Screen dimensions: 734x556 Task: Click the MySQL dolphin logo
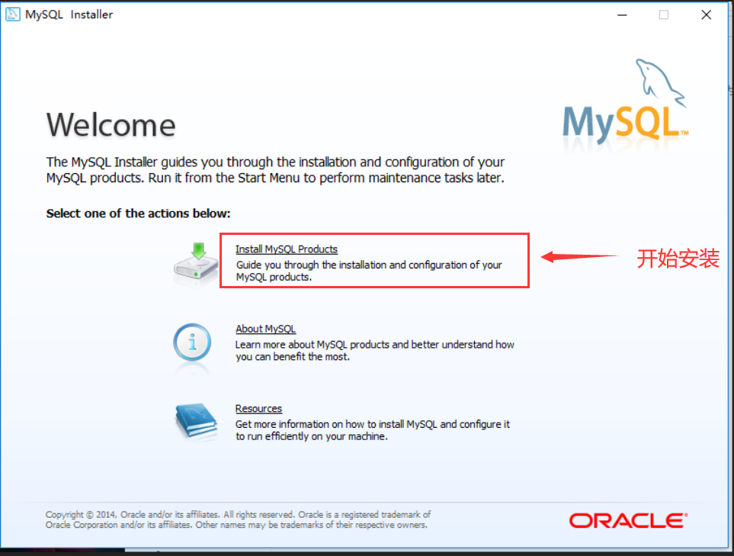pyautogui.click(x=626, y=102)
